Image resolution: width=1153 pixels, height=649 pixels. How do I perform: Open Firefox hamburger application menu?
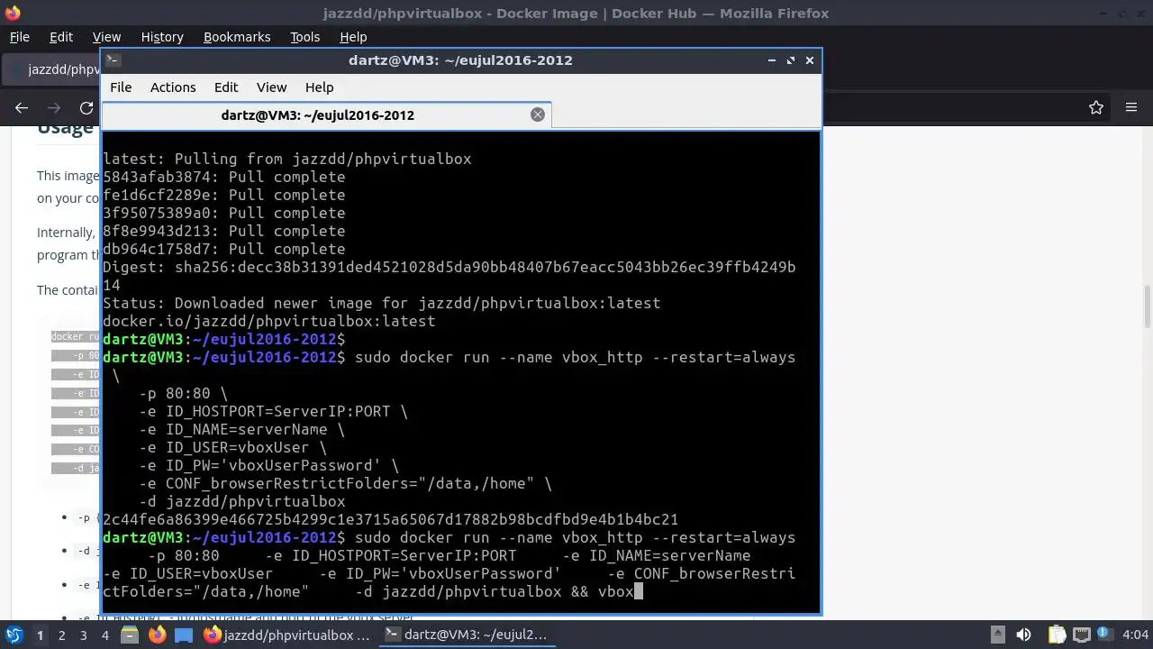[x=1131, y=108]
